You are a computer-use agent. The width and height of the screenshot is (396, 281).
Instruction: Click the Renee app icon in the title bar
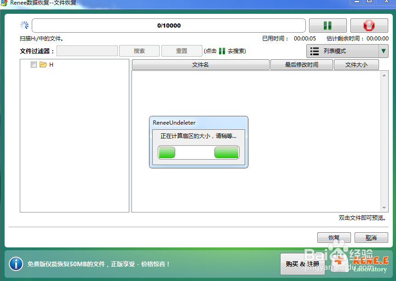click(4, 3)
